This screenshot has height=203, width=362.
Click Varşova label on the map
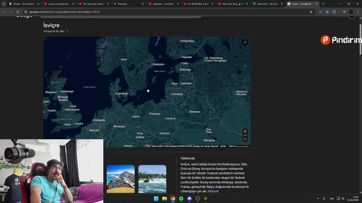[x=170, y=118]
